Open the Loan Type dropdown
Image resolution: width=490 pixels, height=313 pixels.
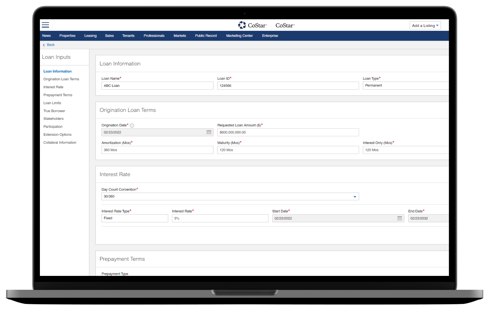[406, 85]
